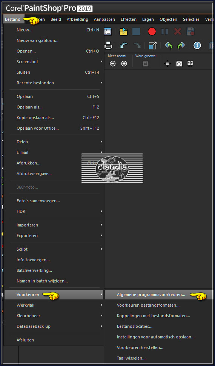Open the Voorkeuren submenu
Viewport: 215px width, 366px height.
[54, 295]
